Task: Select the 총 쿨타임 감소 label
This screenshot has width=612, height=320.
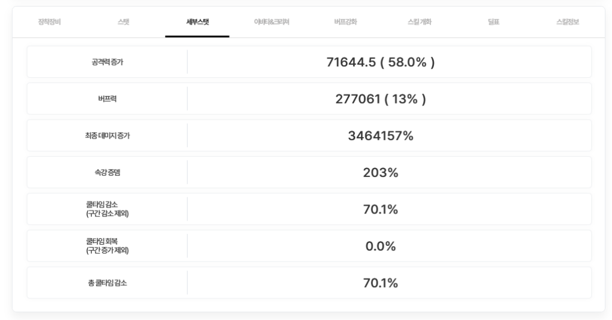Action: (x=108, y=283)
